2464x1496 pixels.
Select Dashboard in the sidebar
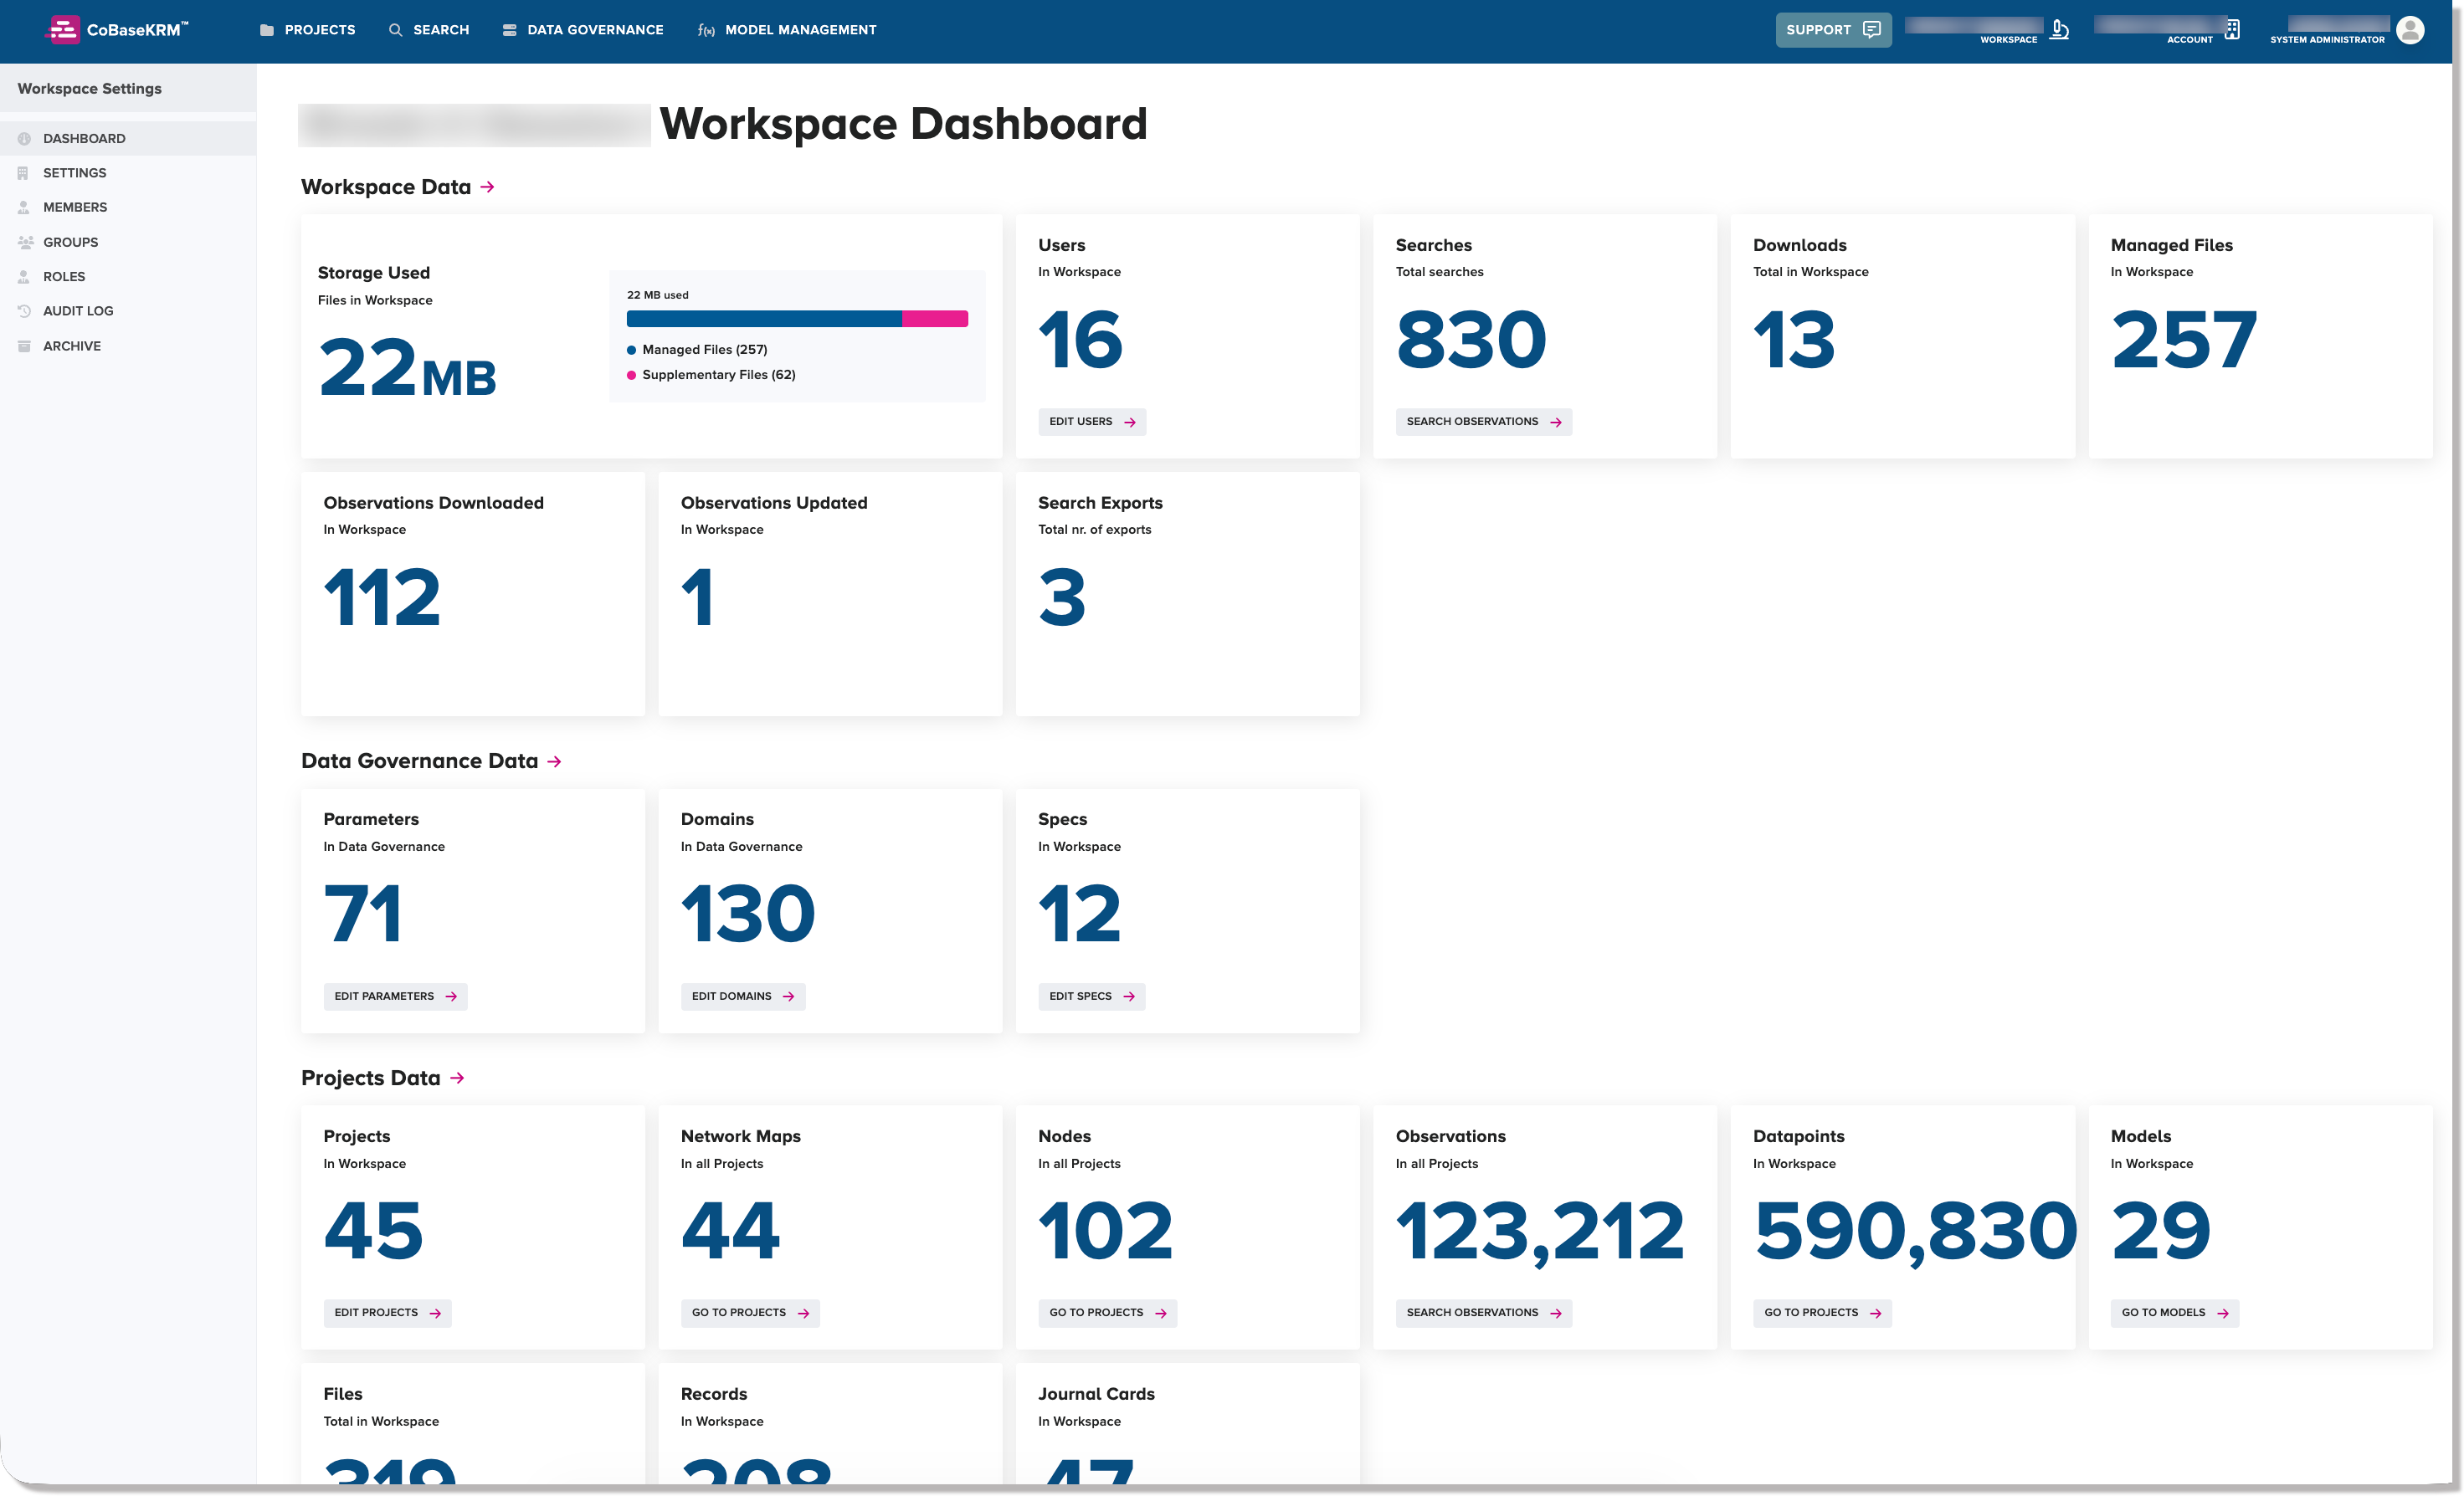[x=128, y=138]
